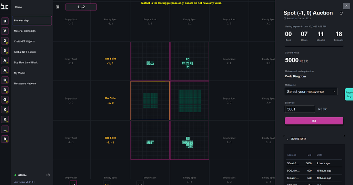The image size is (353, 185).
Task: Click the 19 hours ago bid row
Action: point(314,178)
